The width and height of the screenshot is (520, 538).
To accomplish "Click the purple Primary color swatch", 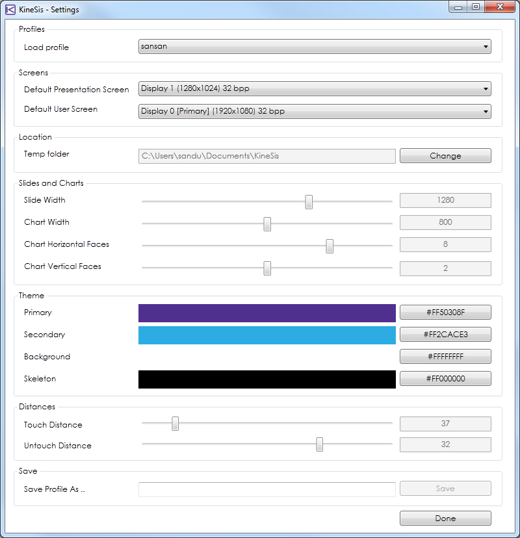I will pos(266,313).
